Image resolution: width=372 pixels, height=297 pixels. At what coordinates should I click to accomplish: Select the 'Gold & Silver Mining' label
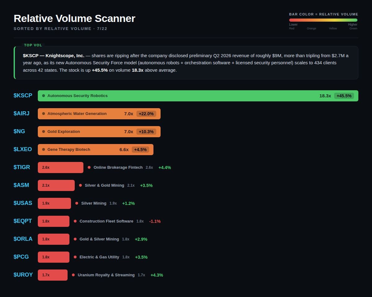click(x=99, y=239)
